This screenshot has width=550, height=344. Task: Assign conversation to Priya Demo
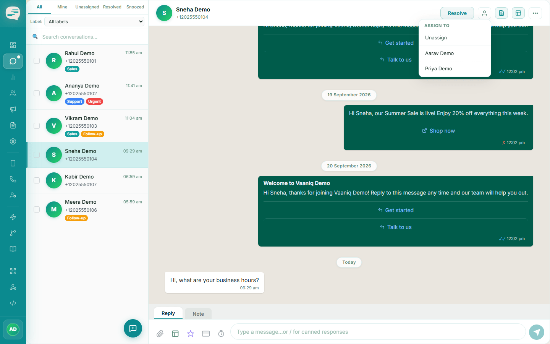click(455, 69)
